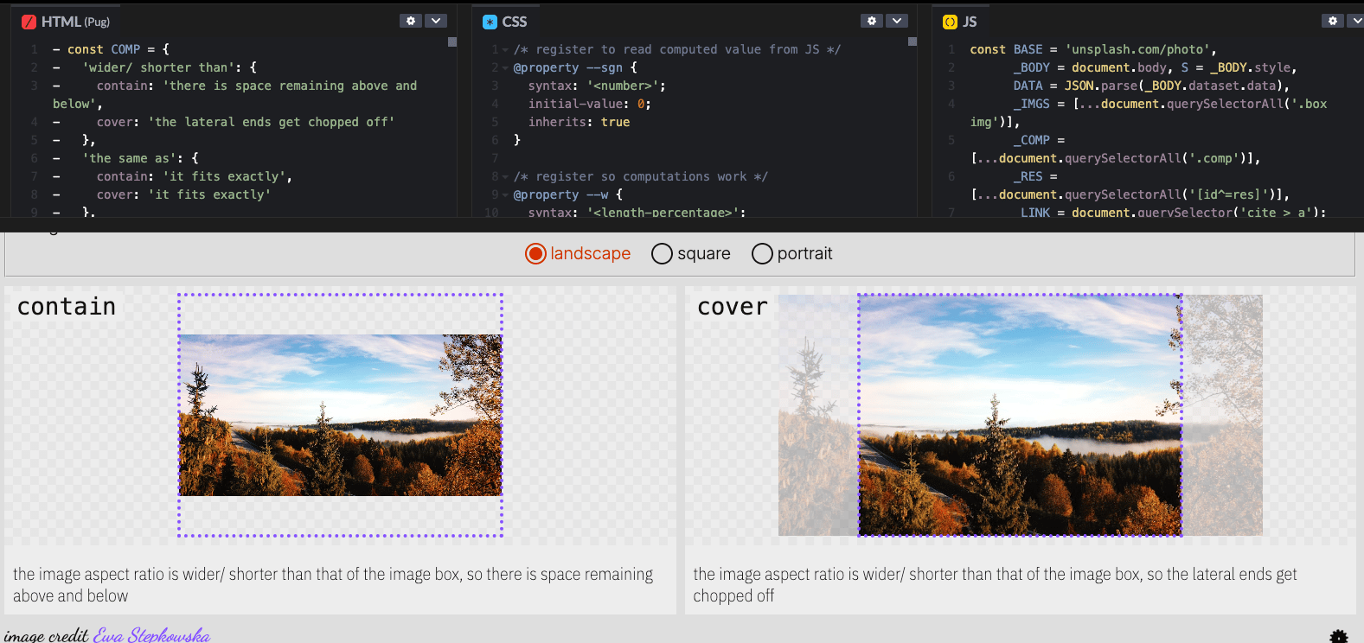Open JS editor settings gear
1364x643 pixels.
(x=1333, y=21)
